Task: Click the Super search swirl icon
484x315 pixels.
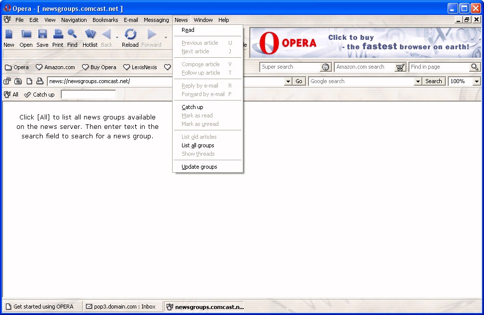Action: [326, 67]
